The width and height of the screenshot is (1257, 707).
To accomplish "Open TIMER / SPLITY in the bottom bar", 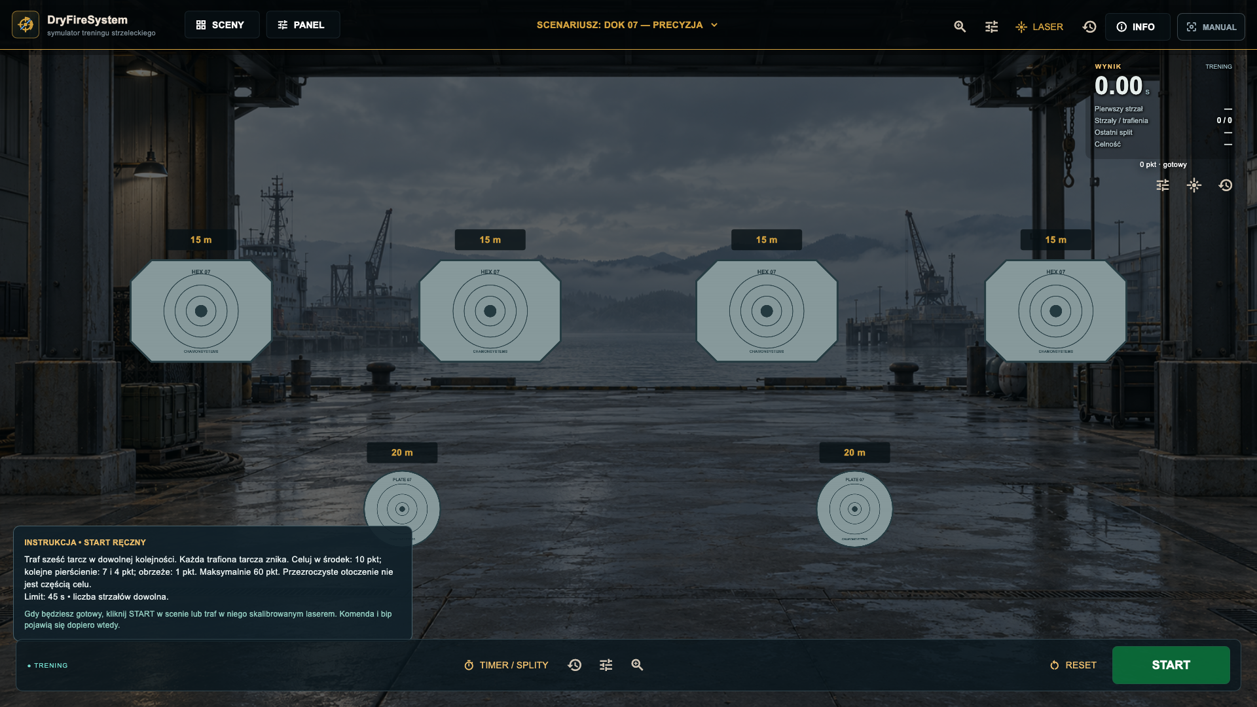I will [x=506, y=665].
